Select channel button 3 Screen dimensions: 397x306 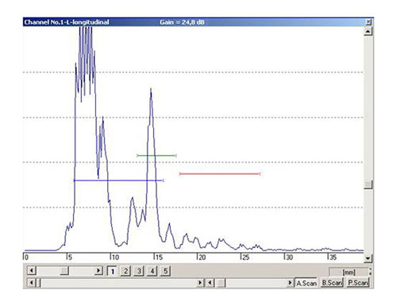(139, 271)
